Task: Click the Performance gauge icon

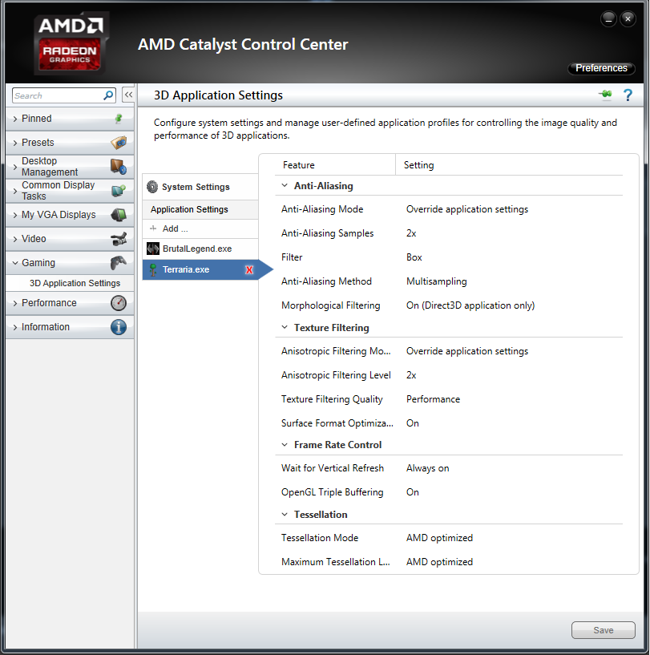Action: (119, 303)
